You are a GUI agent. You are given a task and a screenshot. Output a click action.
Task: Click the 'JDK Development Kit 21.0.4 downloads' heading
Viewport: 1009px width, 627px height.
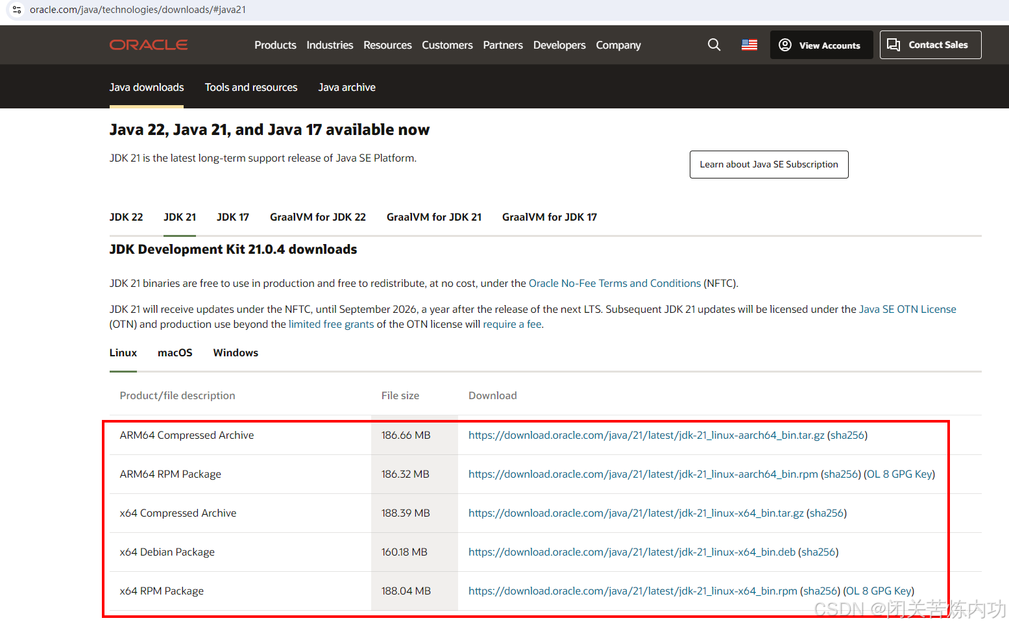coord(233,249)
